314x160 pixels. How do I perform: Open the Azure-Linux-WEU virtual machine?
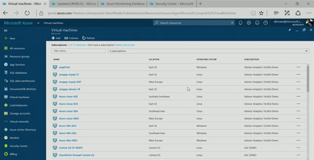tap(69, 118)
